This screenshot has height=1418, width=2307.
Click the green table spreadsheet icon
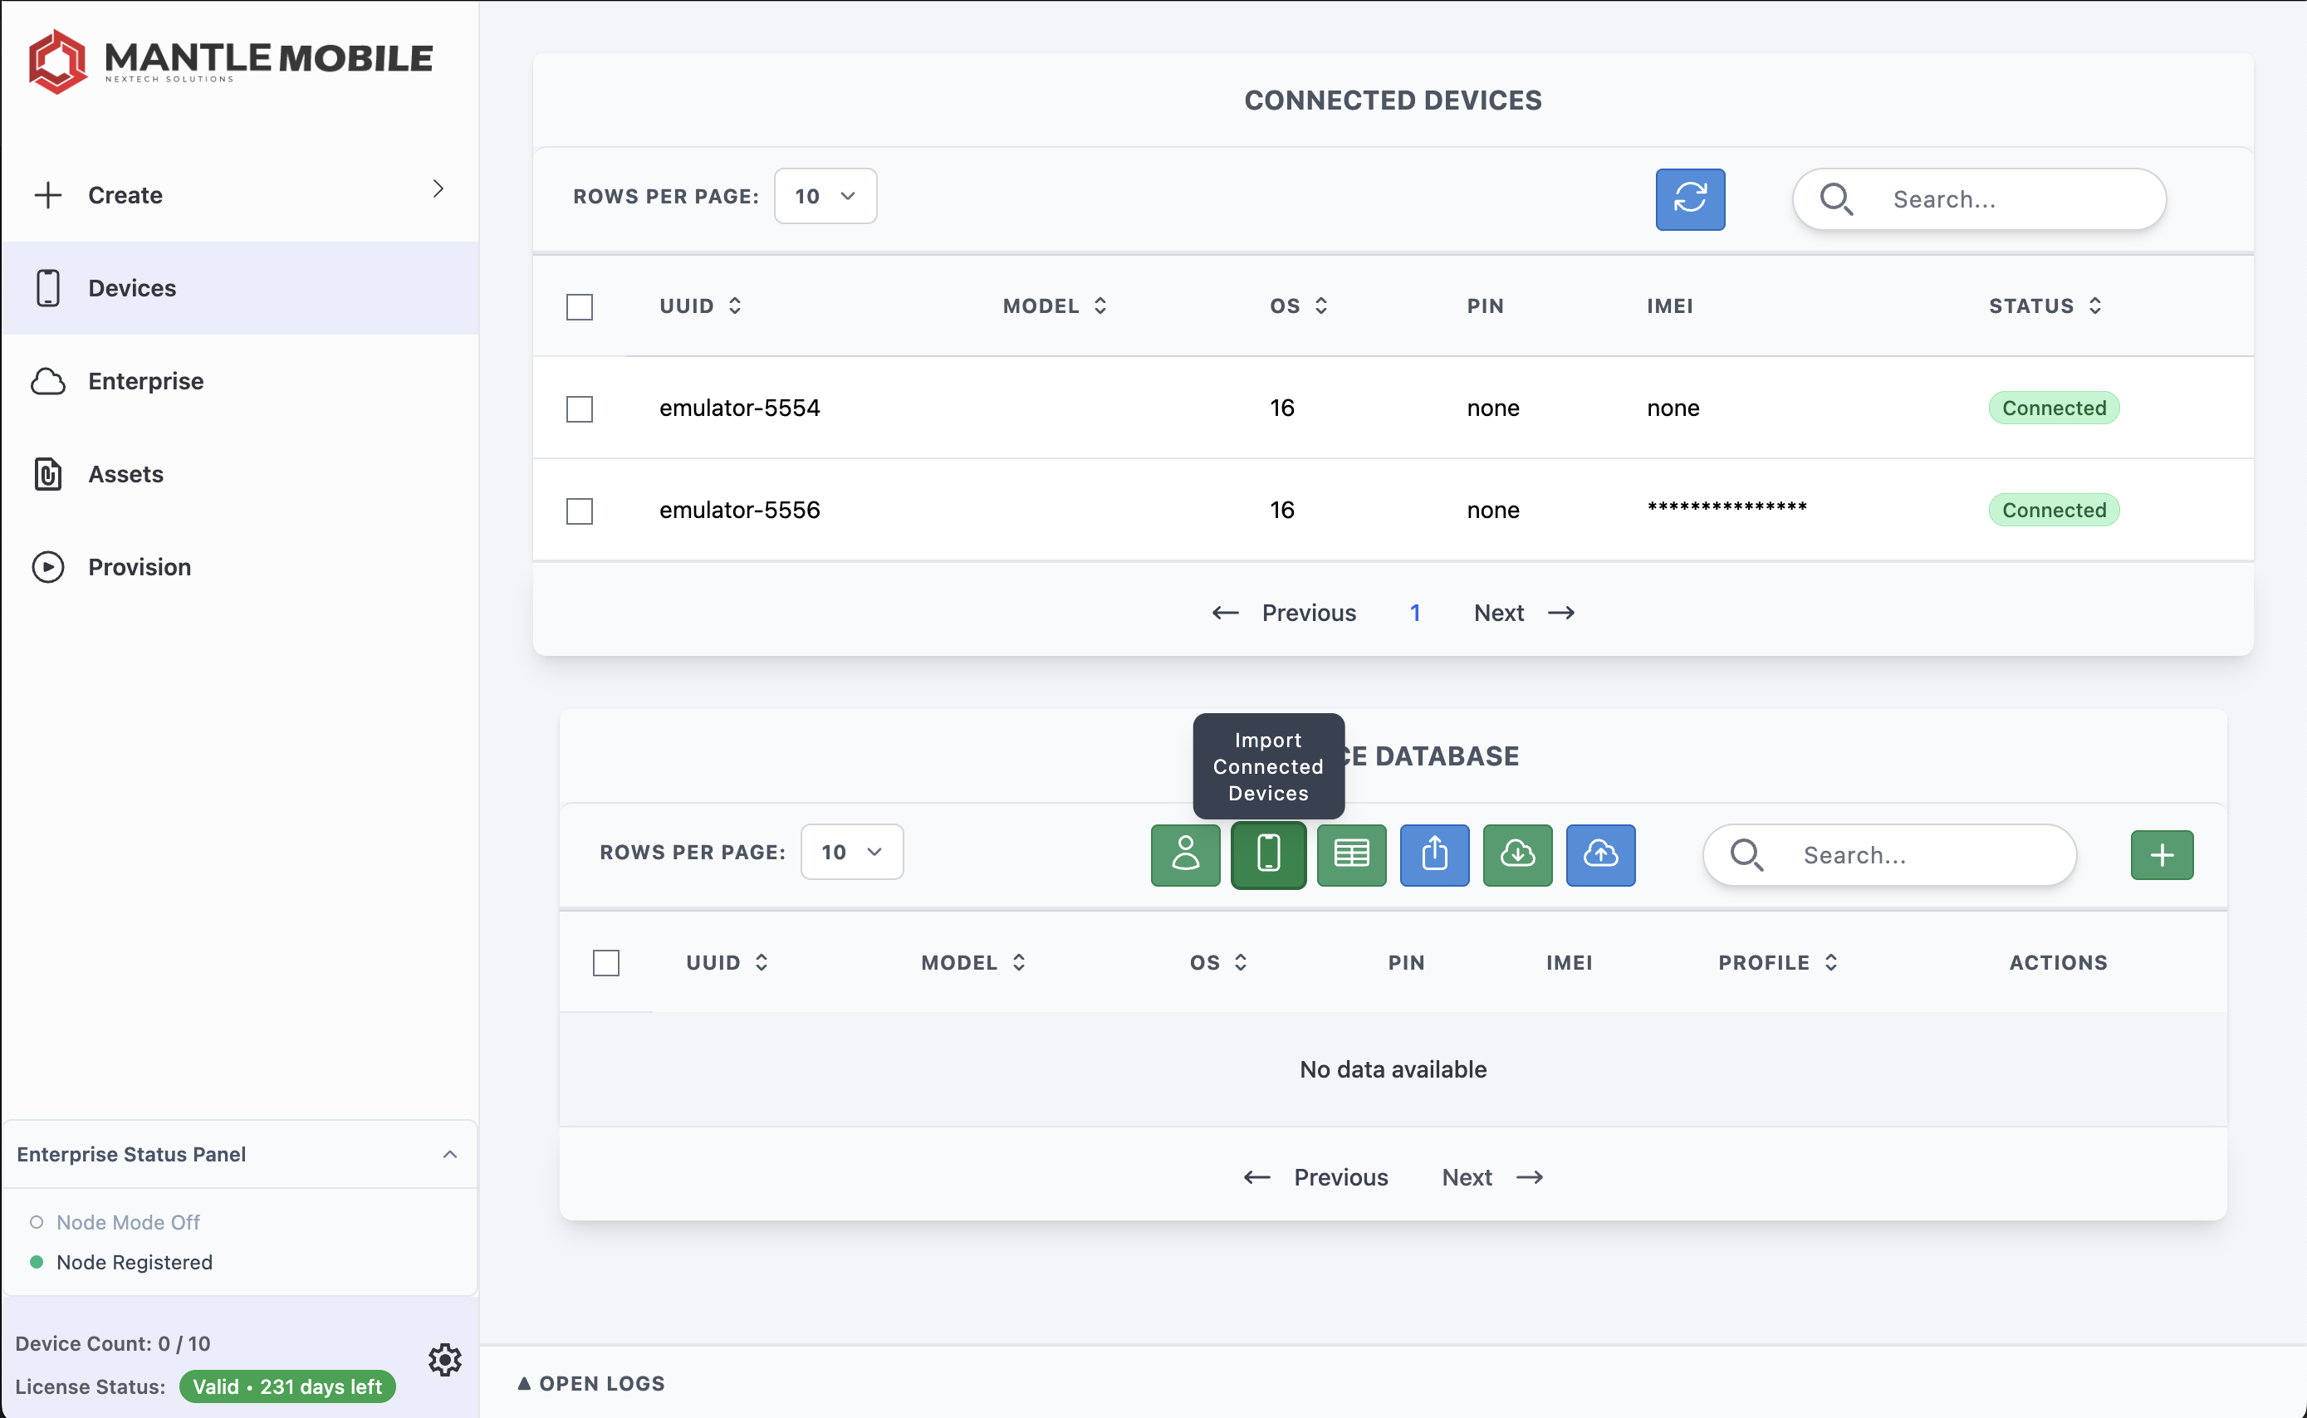pyautogui.click(x=1350, y=854)
